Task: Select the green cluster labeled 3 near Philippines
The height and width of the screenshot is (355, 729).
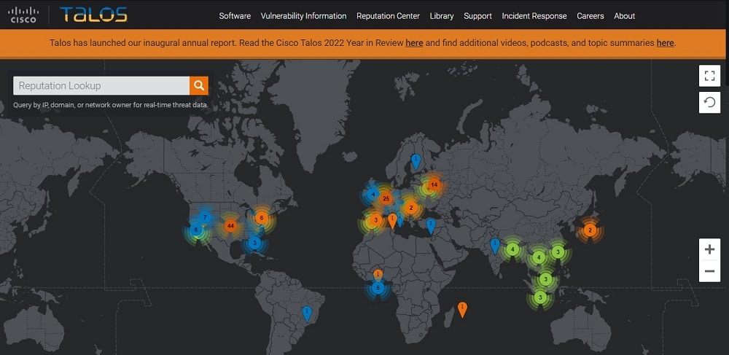Action: coord(558,251)
